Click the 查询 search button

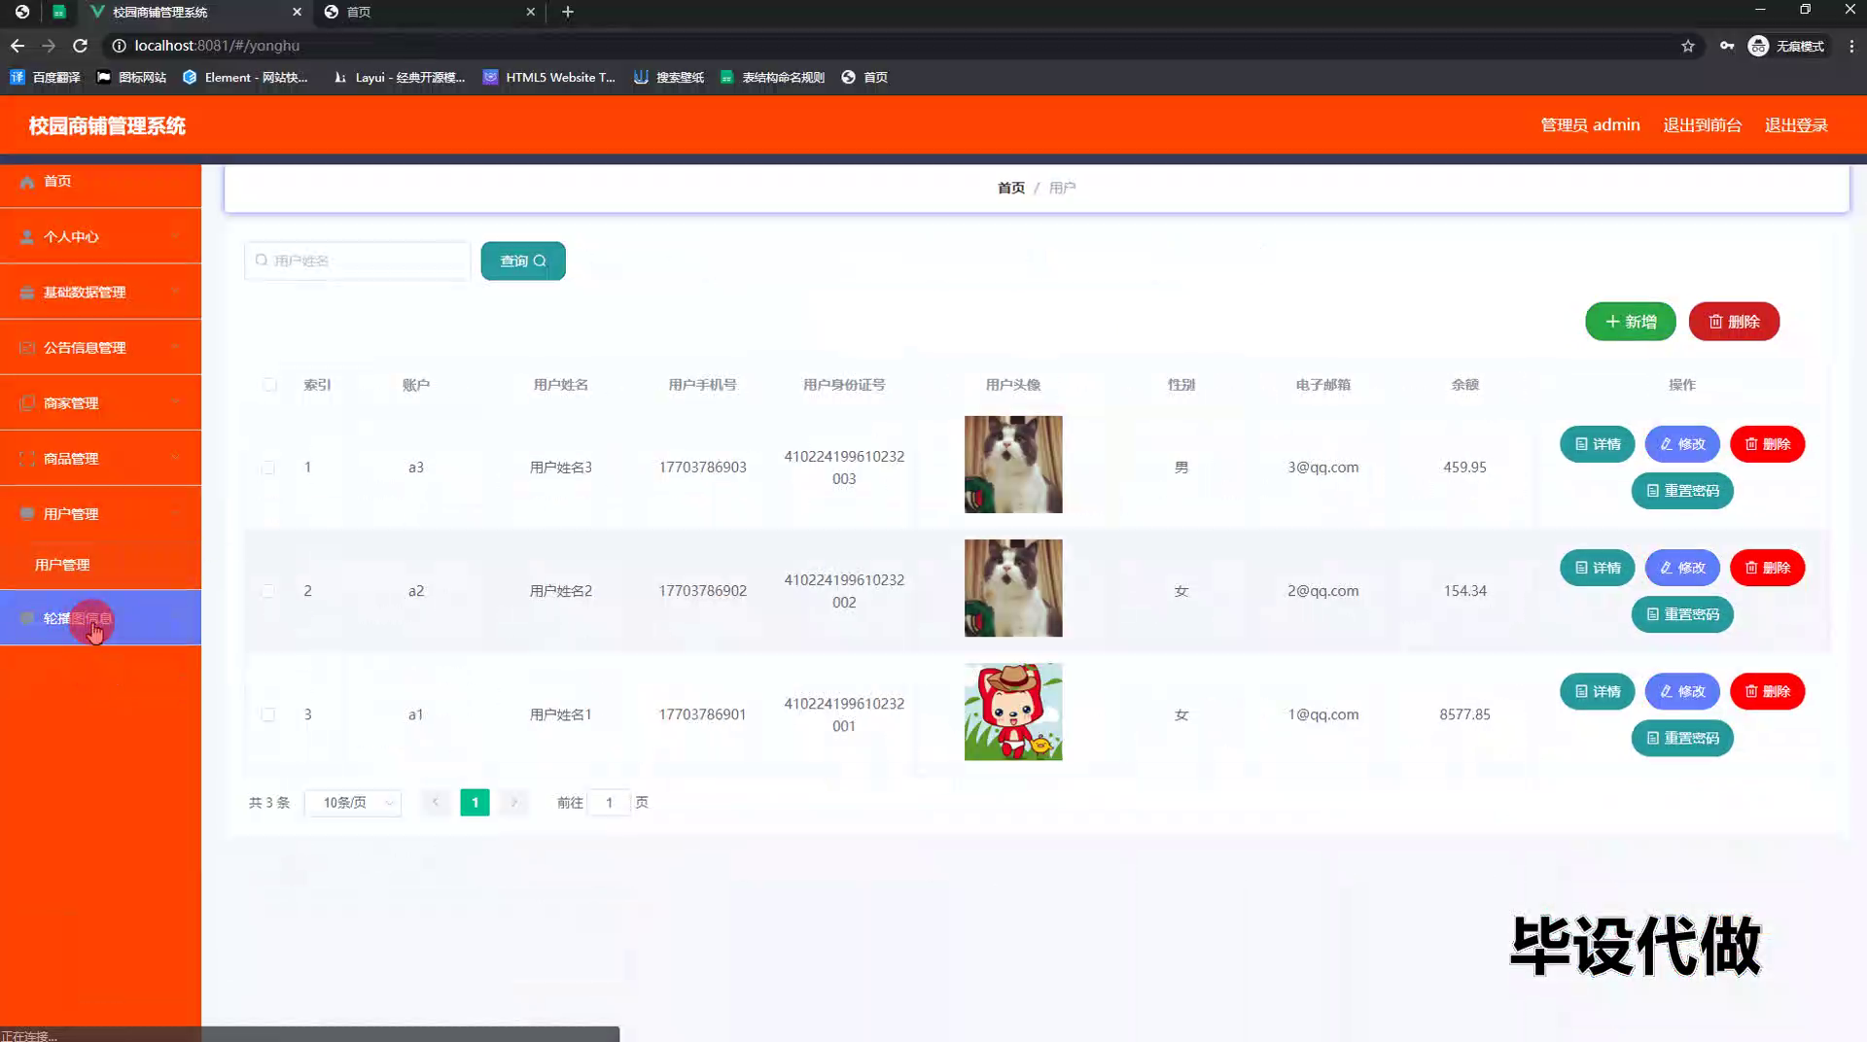tap(523, 260)
